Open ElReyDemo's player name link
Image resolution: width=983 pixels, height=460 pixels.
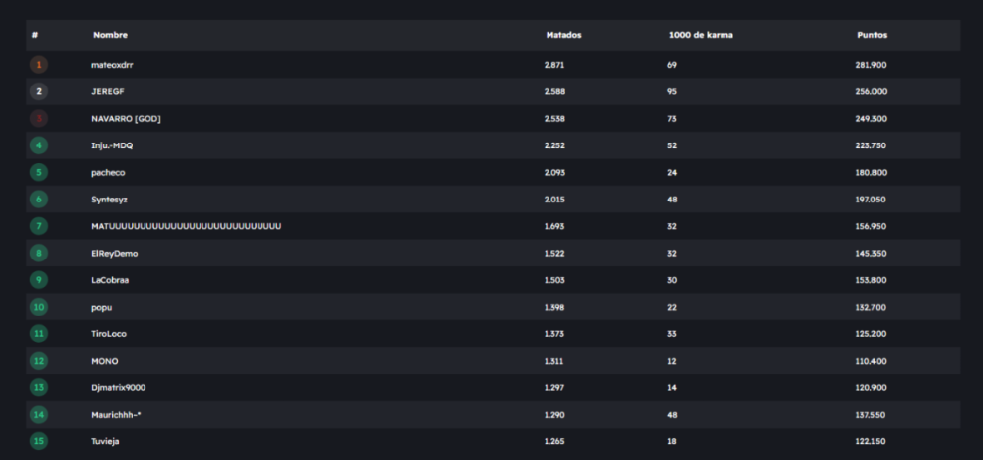click(114, 253)
